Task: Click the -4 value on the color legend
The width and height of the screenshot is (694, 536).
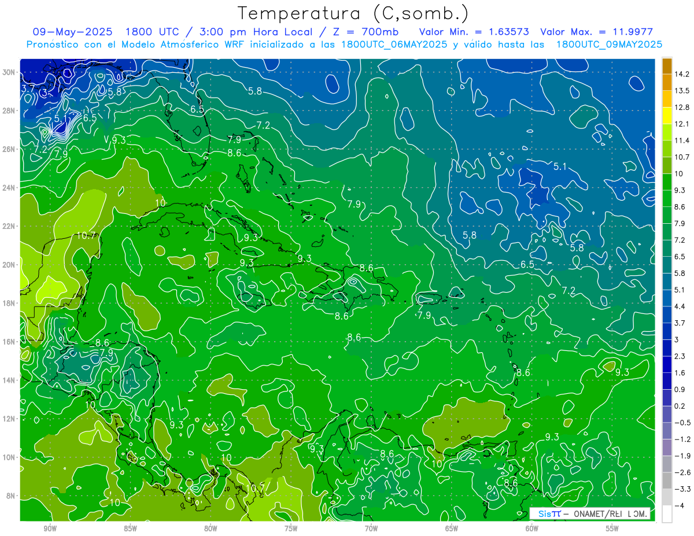Action: (x=680, y=505)
